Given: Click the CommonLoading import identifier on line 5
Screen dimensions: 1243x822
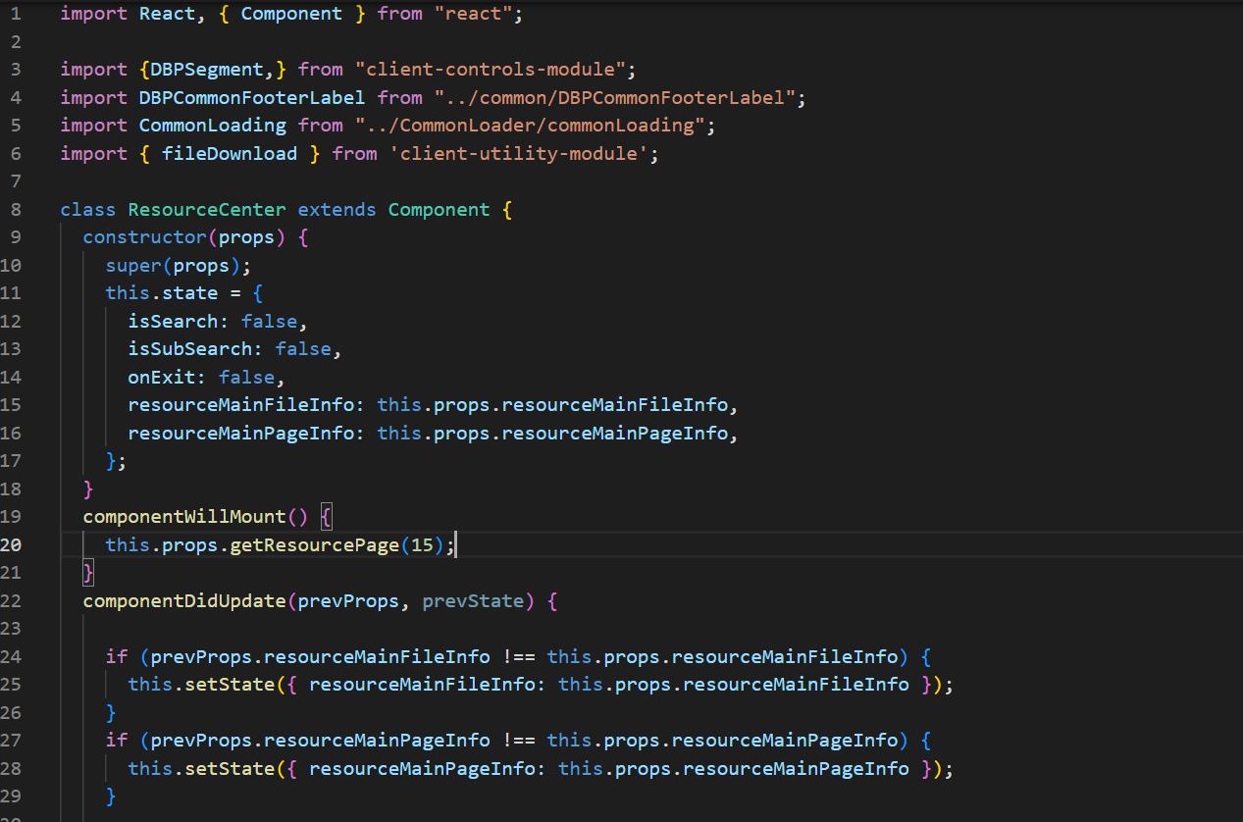Looking at the screenshot, I should tap(213, 126).
